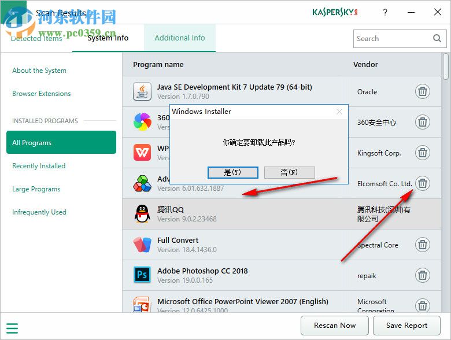The width and height of the screenshot is (451, 340).
Task: Uninstall Full Convert using trash icon
Action: 422,245
